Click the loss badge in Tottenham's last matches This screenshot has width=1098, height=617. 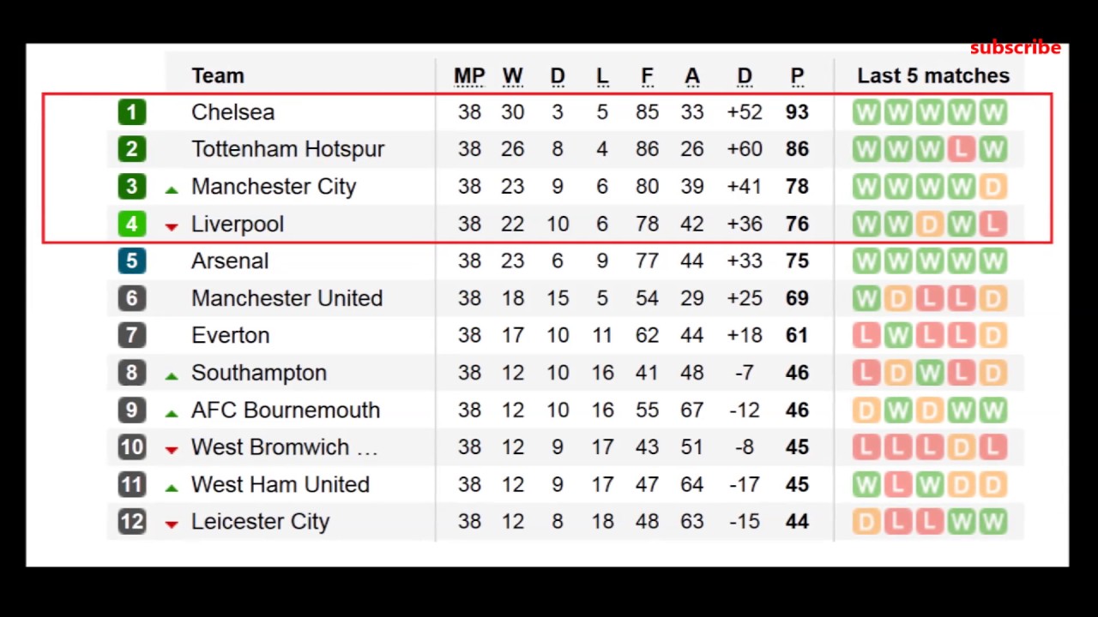(x=961, y=149)
